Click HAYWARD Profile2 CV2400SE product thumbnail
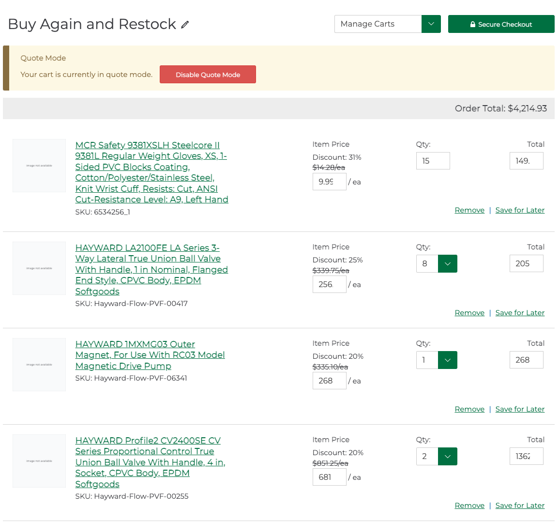This screenshot has width=559, height=522. [x=39, y=461]
